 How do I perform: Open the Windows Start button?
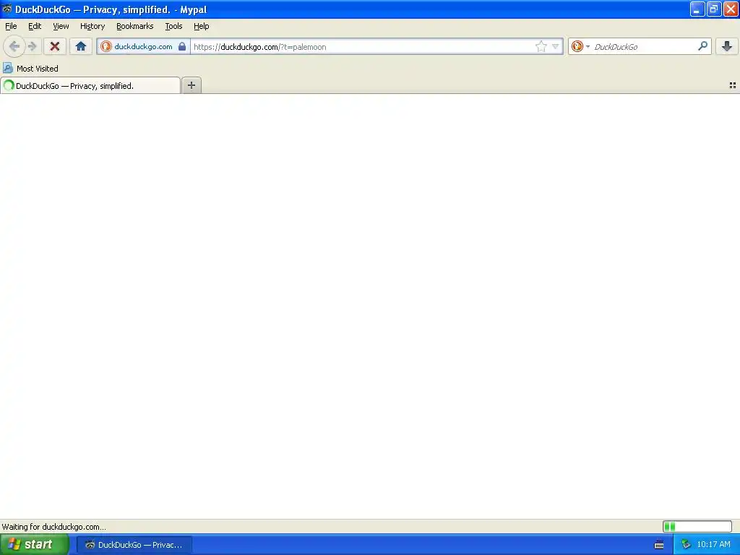(35, 545)
